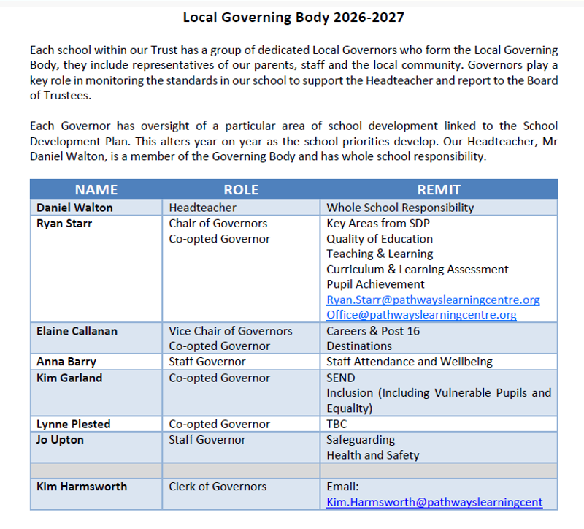
Task: Click 'Destinations' text in Elaine Callanan's row
Action: tap(359, 346)
